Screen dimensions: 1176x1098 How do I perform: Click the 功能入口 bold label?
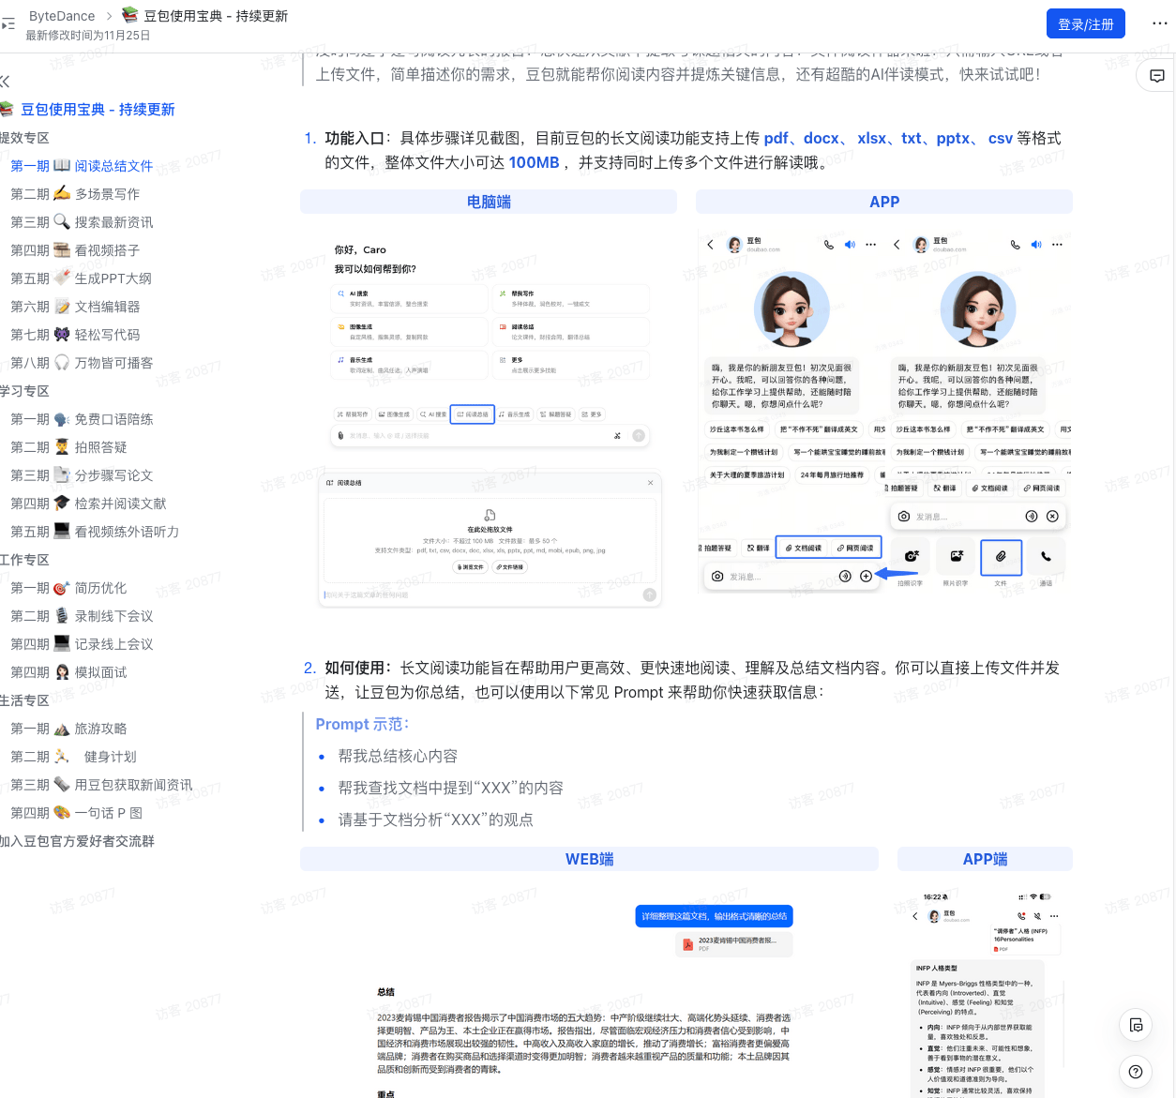coord(354,138)
